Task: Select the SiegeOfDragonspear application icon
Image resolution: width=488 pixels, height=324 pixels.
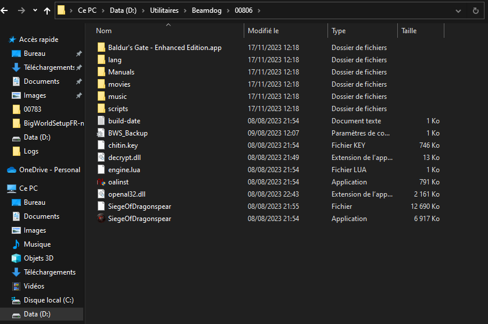Action: pyautogui.click(x=101, y=219)
